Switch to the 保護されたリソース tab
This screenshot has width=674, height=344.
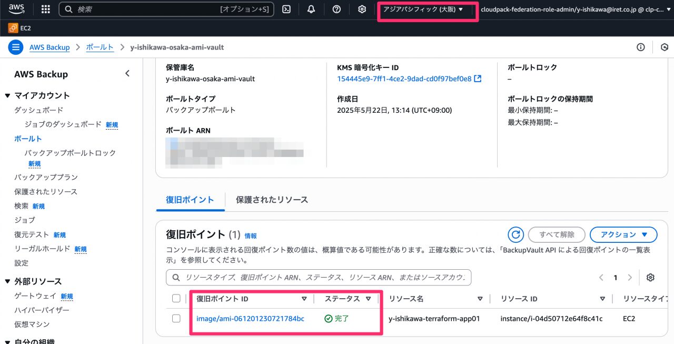(x=272, y=200)
